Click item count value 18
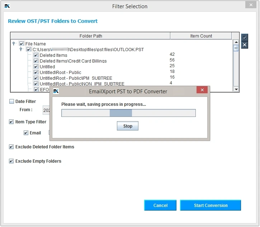 pyautogui.click(x=172, y=71)
